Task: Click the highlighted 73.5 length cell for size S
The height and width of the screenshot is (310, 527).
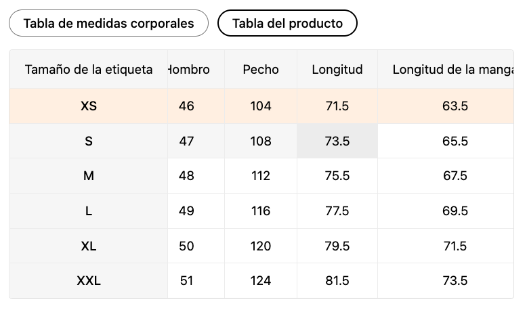Action: pyautogui.click(x=337, y=141)
